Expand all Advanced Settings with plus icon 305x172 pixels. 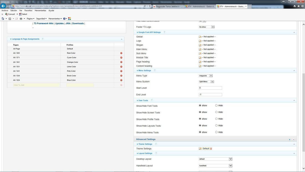coord(290,139)
